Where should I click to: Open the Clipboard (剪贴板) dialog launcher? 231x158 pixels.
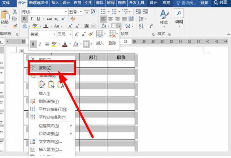[x=17, y=35]
